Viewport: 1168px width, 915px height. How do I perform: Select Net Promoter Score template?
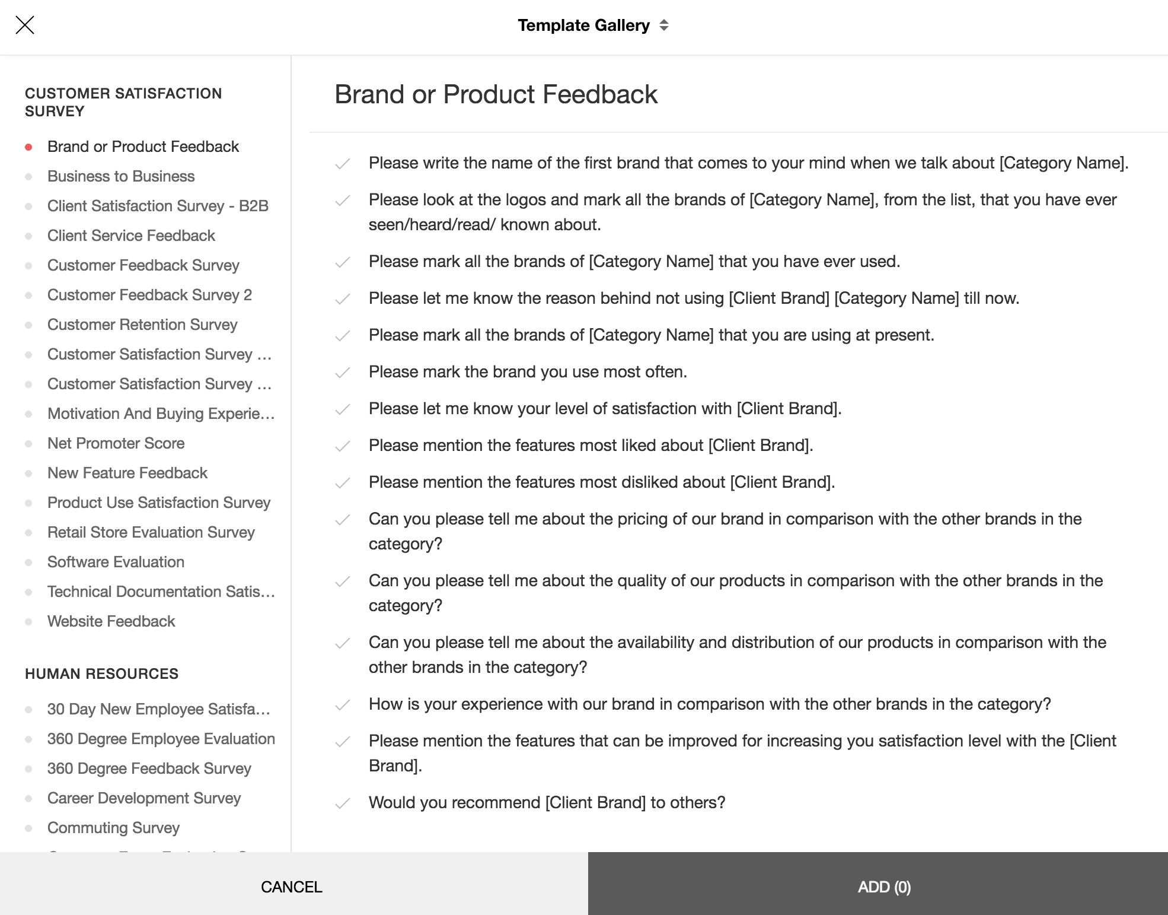116,443
